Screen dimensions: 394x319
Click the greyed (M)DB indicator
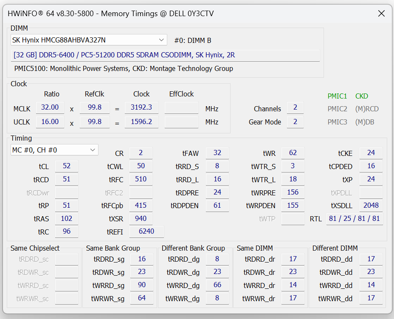[365, 122]
